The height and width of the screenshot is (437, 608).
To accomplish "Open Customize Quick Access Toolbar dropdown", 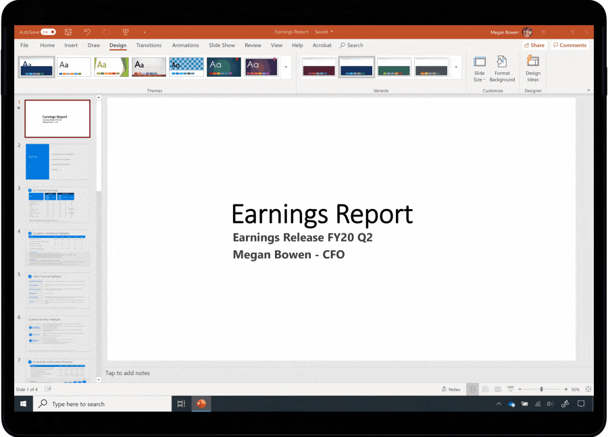I will pyautogui.click(x=144, y=32).
